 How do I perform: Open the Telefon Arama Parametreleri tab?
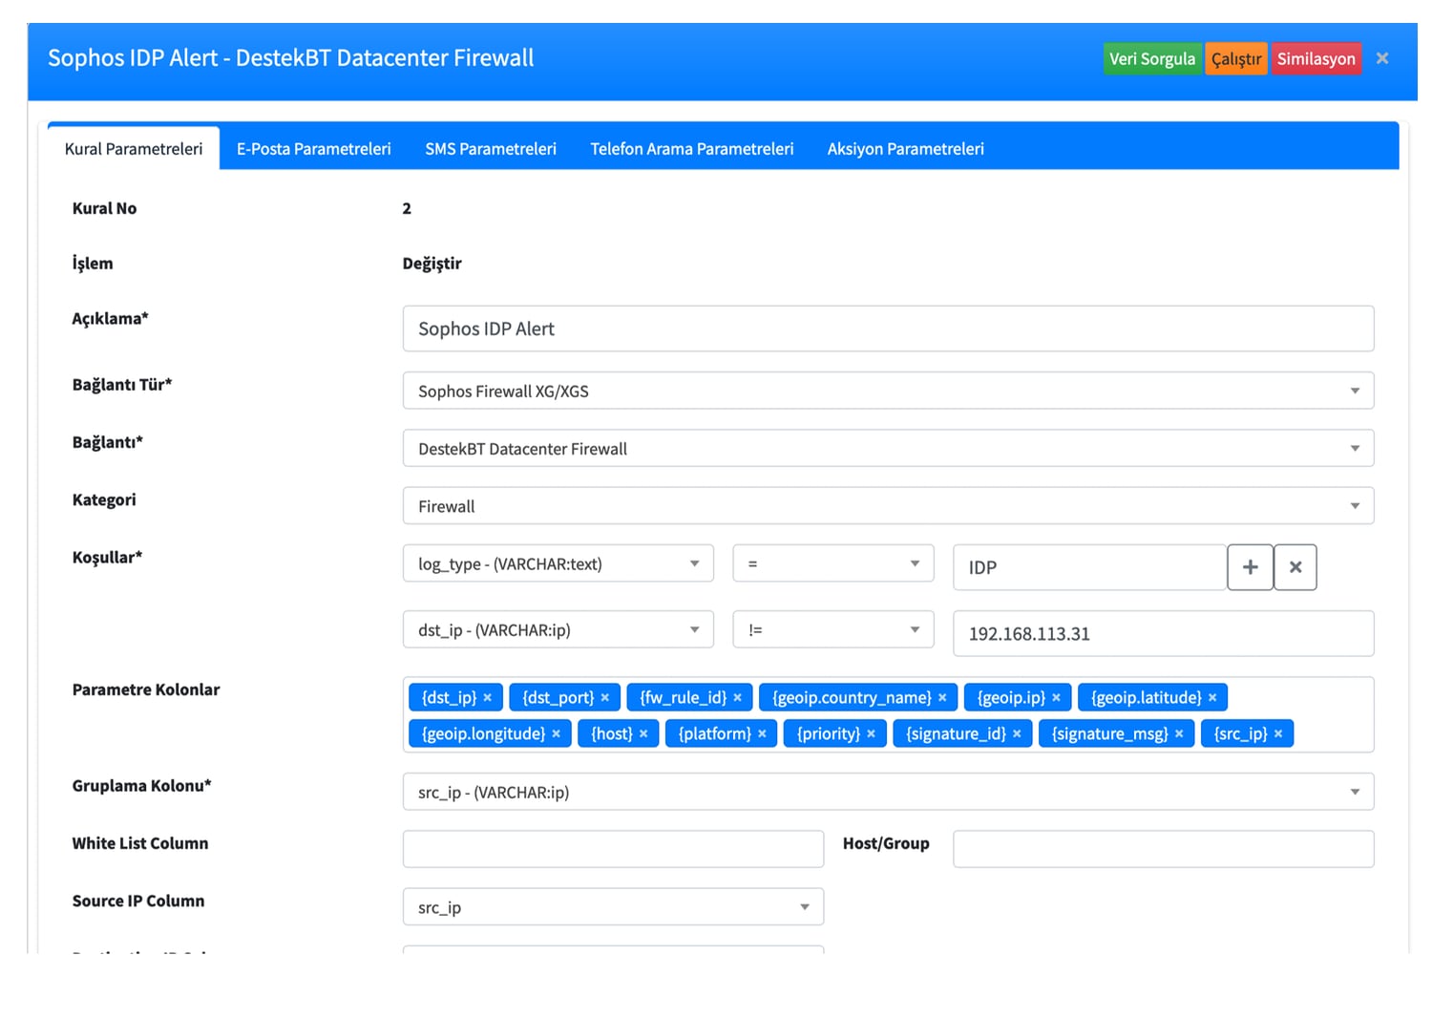[x=692, y=149]
